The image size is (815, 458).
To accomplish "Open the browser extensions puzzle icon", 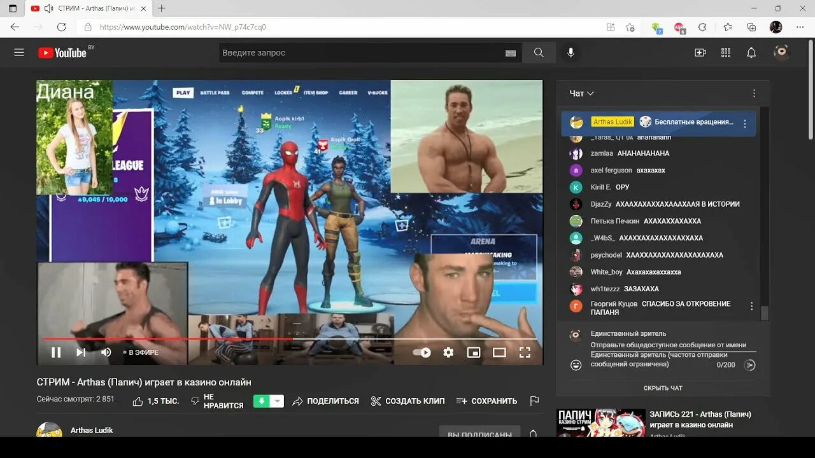I will pos(702,27).
